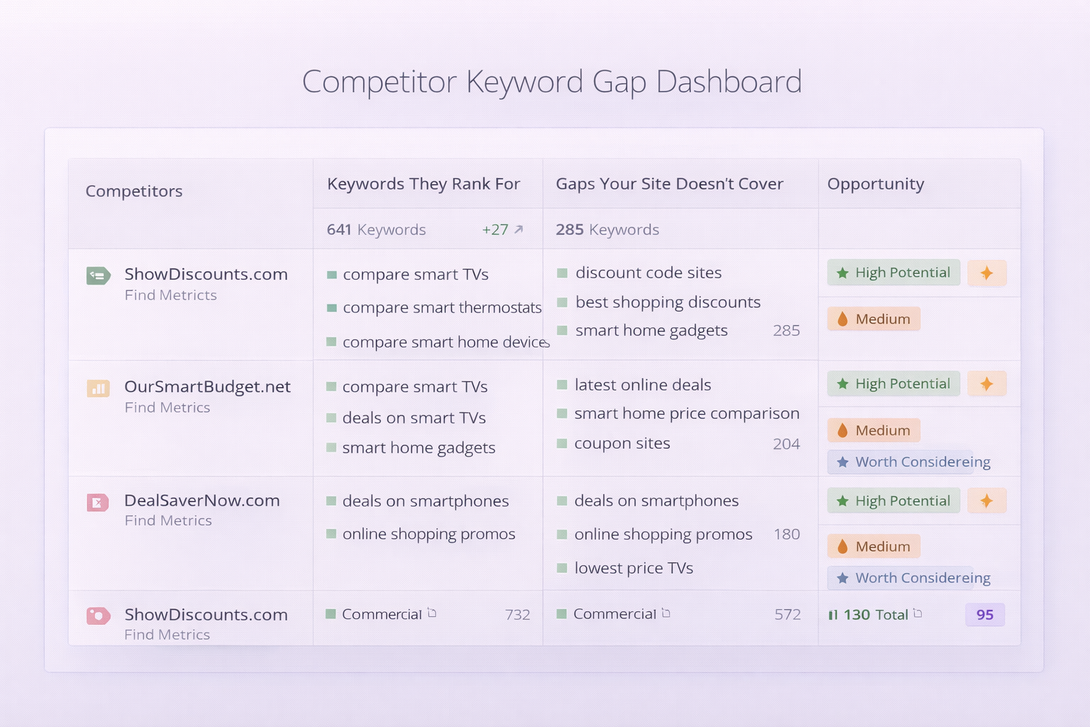Click the bottom ShowDiscounts.com coupon icon
This screenshot has height=727, width=1090.
click(97, 616)
